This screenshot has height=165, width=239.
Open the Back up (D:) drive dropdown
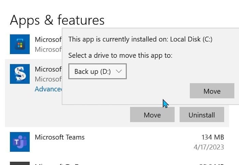tap(98, 71)
